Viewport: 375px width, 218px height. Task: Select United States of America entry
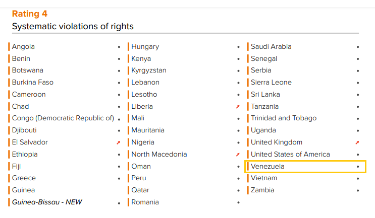pos(290,154)
